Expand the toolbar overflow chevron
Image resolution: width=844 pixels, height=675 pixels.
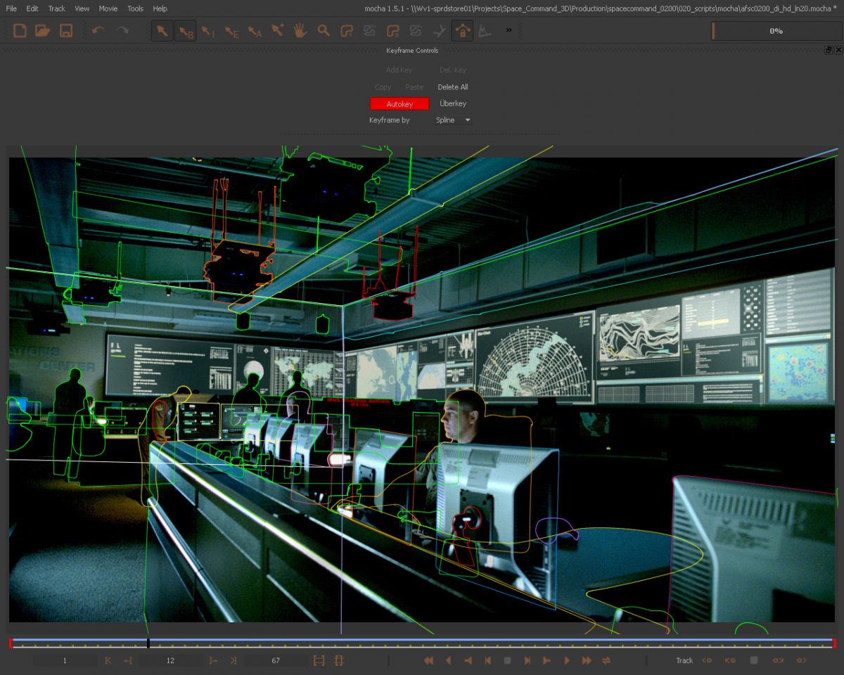click(509, 31)
